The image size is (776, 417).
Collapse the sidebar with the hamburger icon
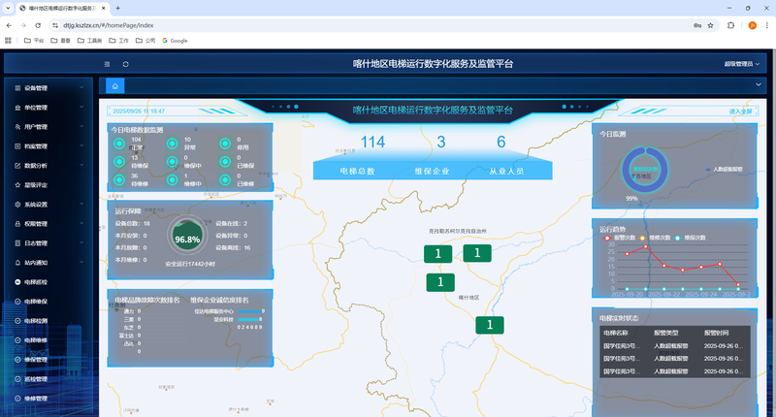pos(107,64)
